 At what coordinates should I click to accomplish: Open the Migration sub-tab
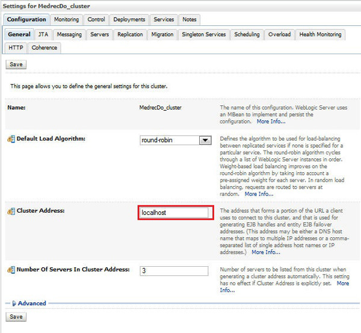pyautogui.click(x=162, y=34)
